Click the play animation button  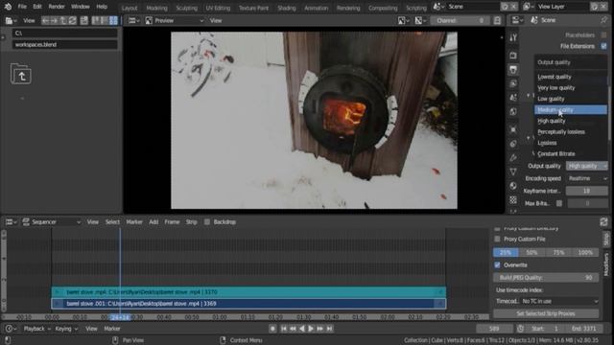tap(311, 329)
